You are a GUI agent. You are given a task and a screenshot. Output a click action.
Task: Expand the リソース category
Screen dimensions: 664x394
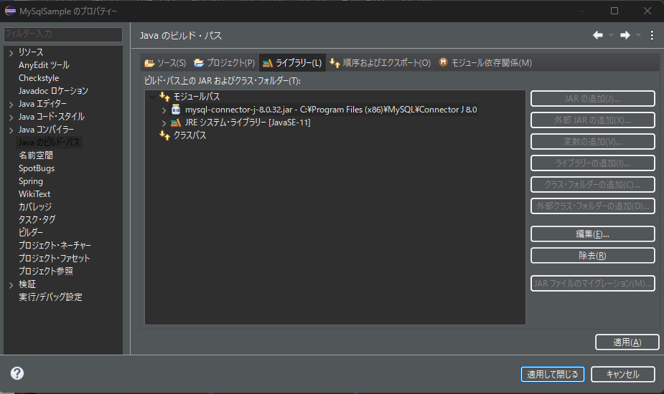11,53
